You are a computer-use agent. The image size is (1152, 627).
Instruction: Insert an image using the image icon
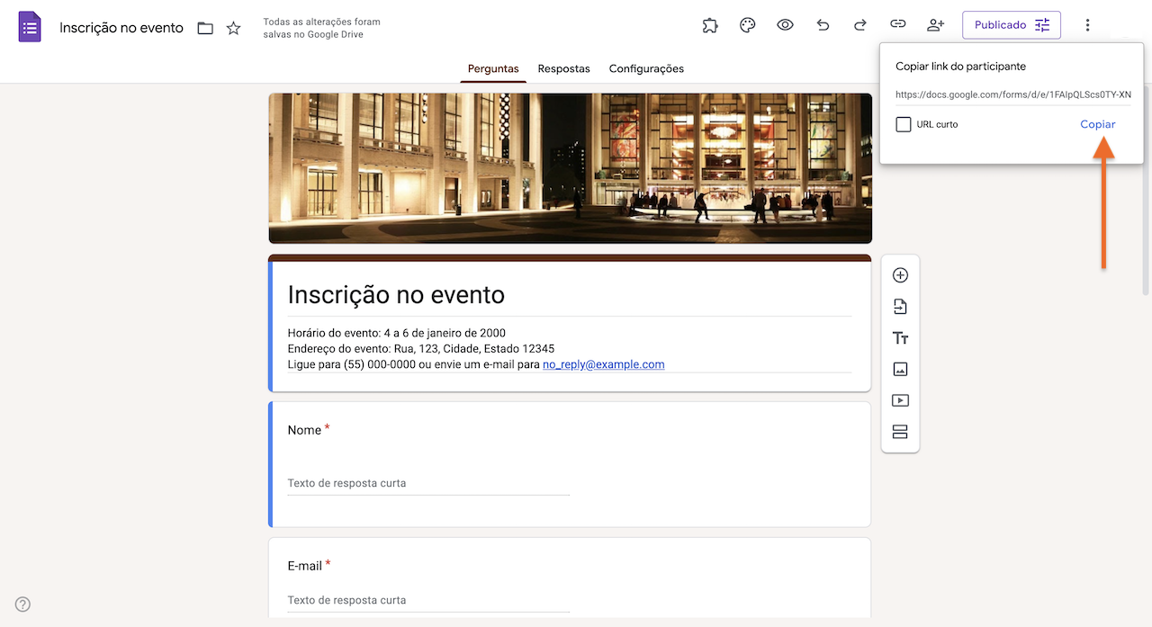[x=900, y=369]
